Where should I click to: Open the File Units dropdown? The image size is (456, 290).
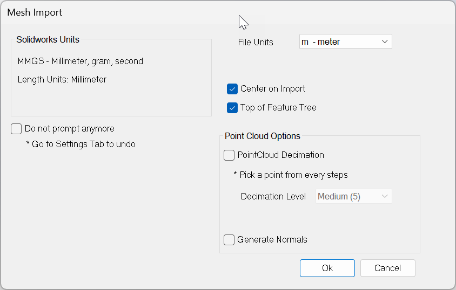[x=345, y=42]
